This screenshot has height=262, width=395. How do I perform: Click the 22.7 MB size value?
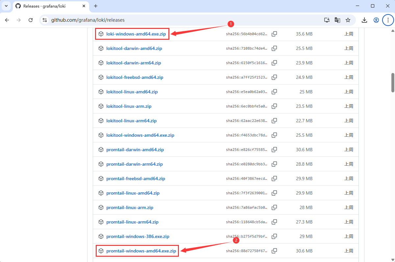point(304,121)
